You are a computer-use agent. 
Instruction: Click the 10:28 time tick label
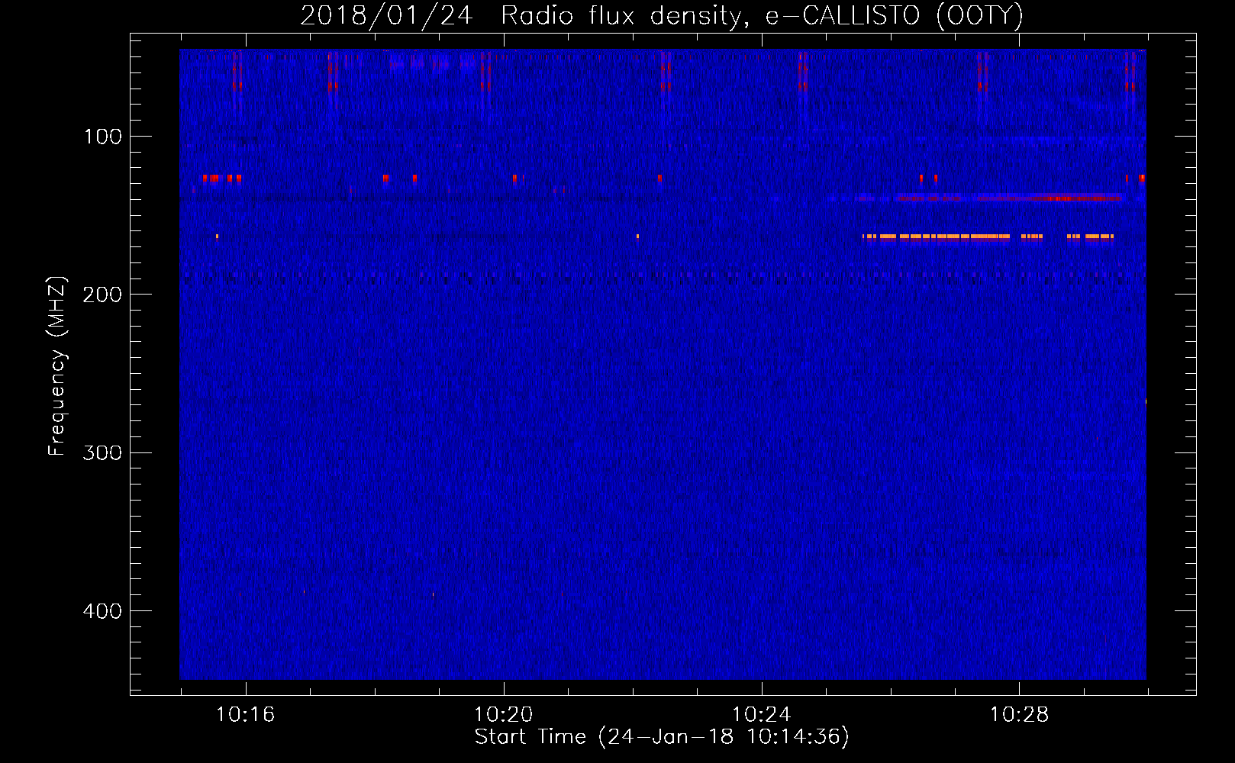point(1019,715)
